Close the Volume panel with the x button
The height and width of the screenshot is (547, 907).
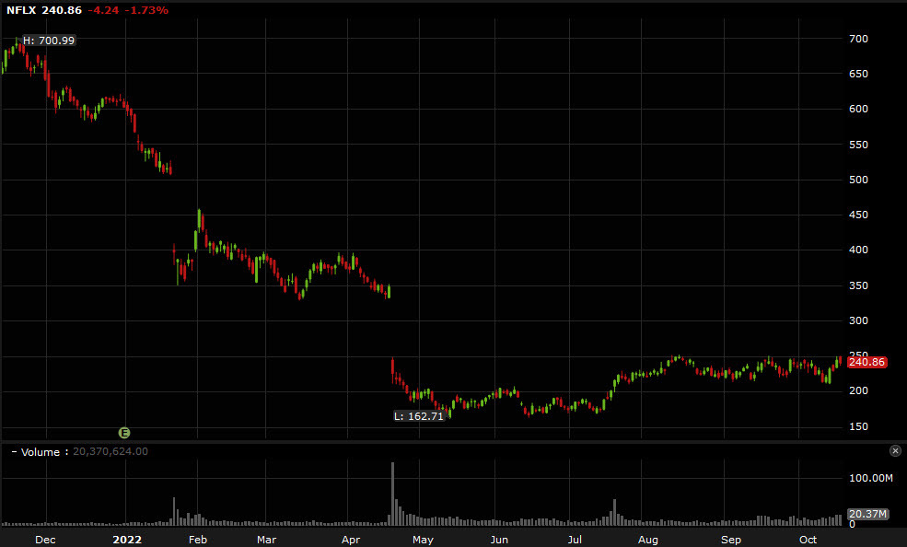click(894, 450)
